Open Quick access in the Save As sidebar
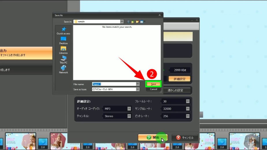Image resolution: width=267 pixels, height=150 pixels. click(x=63, y=31)
